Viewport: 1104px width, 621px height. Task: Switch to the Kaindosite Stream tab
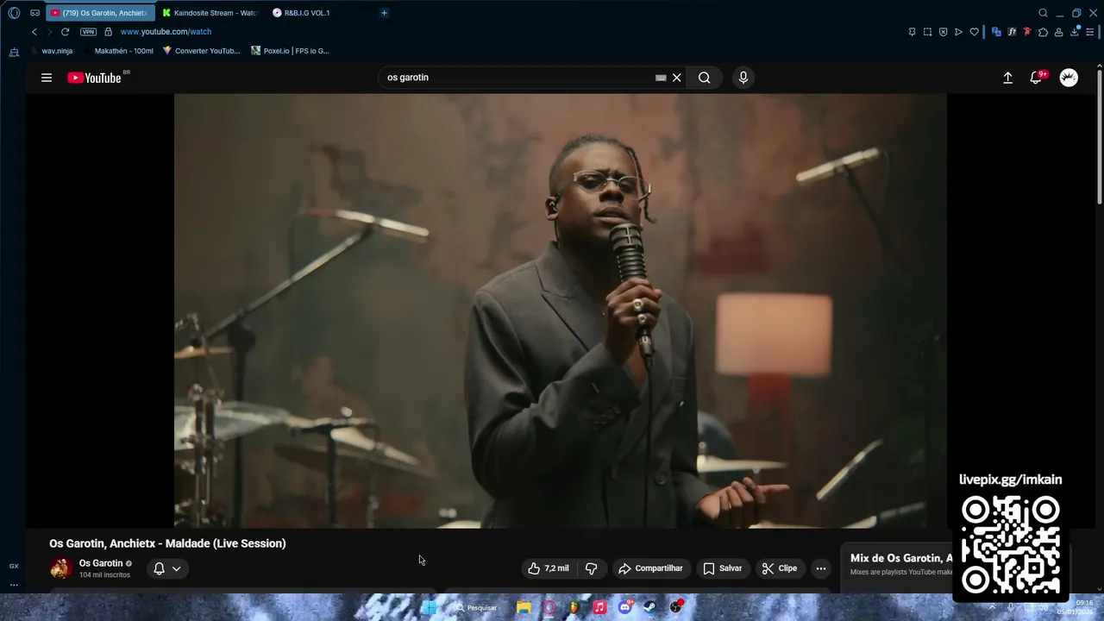coord(210,13)
